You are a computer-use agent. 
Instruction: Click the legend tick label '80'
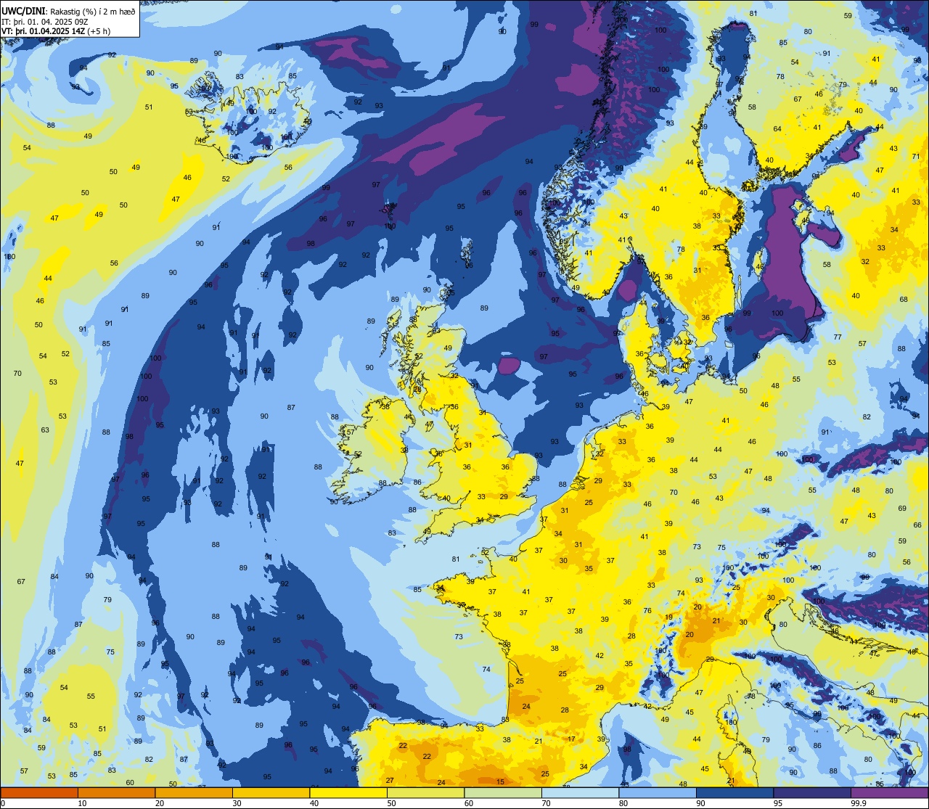[x=623, y=803]
